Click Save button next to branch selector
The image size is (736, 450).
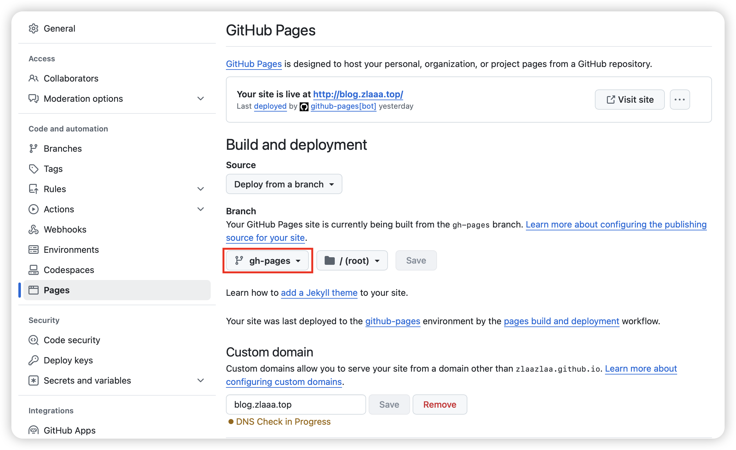pyautogui.click(x=416, y=261)
